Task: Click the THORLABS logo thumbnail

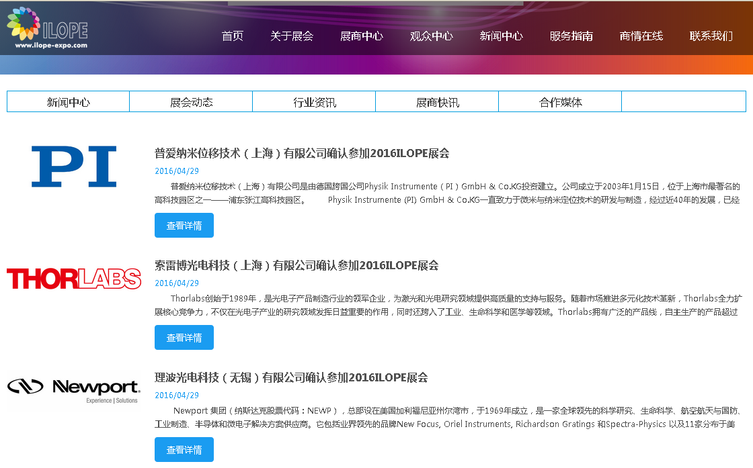Action: coord(74,279)
